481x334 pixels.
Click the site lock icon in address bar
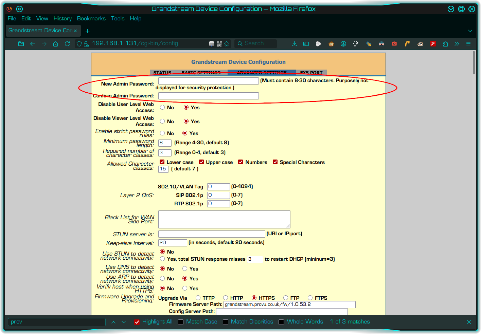tap(86, 44)
